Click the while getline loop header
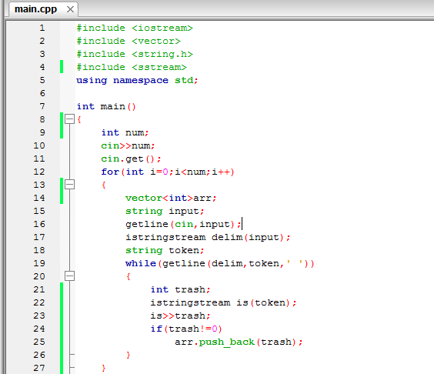Screen dimensions: 434x374 (220, 263)
